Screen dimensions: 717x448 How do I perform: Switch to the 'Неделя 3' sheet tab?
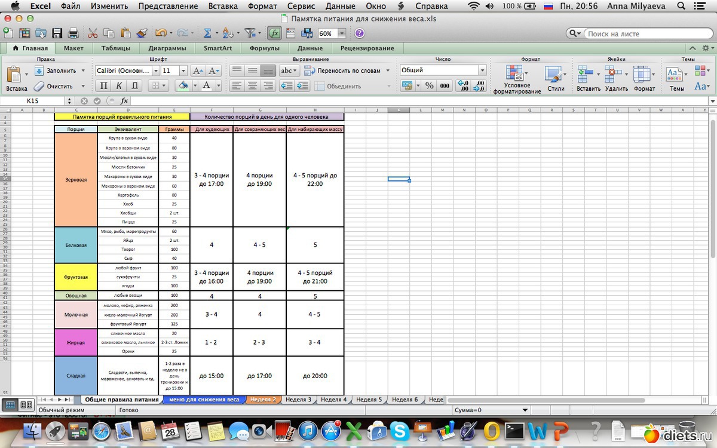(298, 400)
